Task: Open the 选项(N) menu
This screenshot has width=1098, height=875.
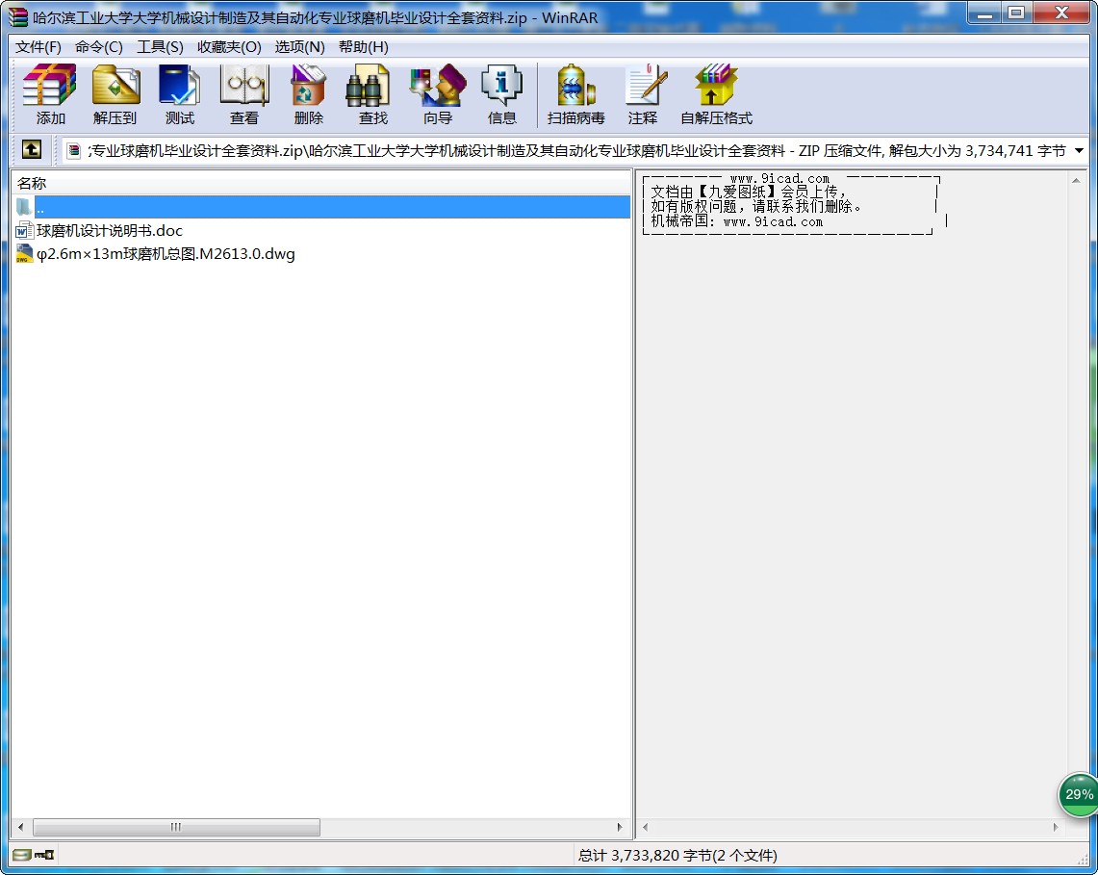Action: (x=299, y=47)
